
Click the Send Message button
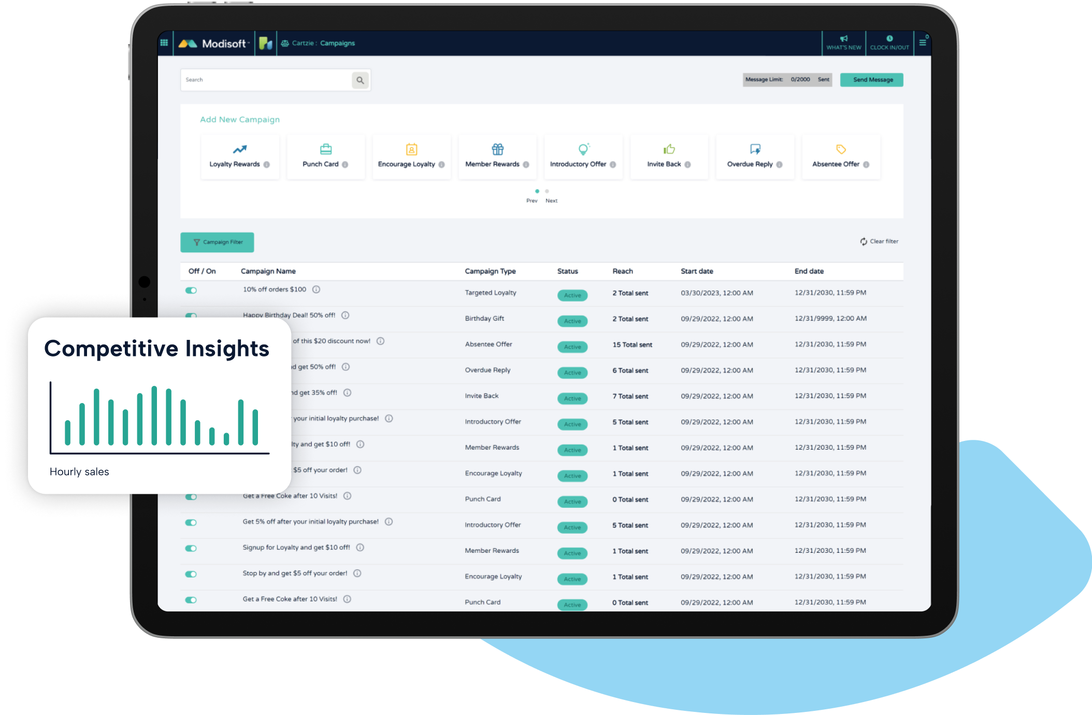click(871, 80)
